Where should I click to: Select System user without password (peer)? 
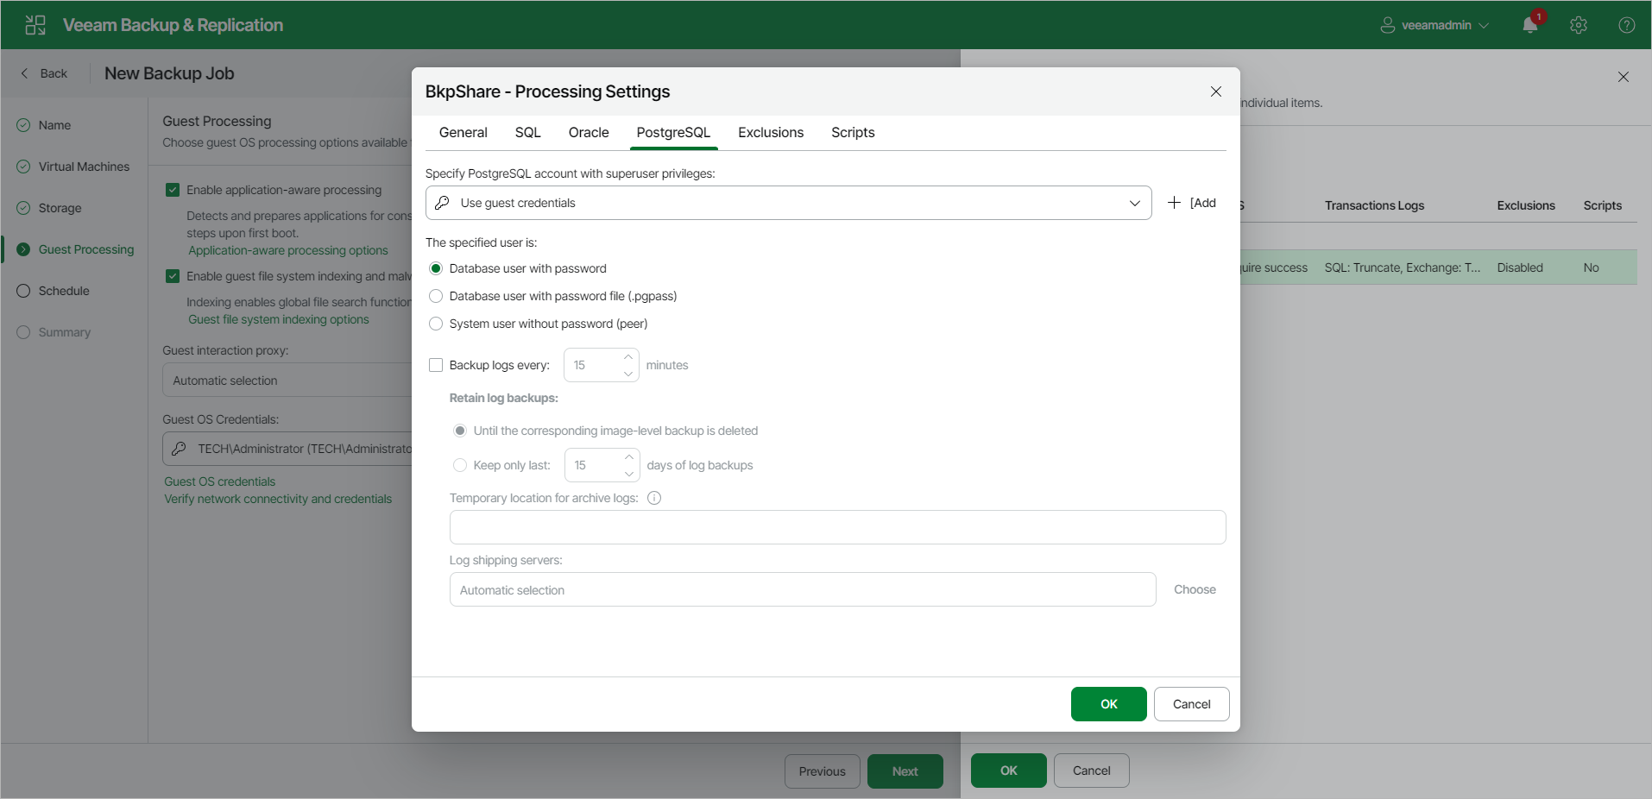(436, 324)
